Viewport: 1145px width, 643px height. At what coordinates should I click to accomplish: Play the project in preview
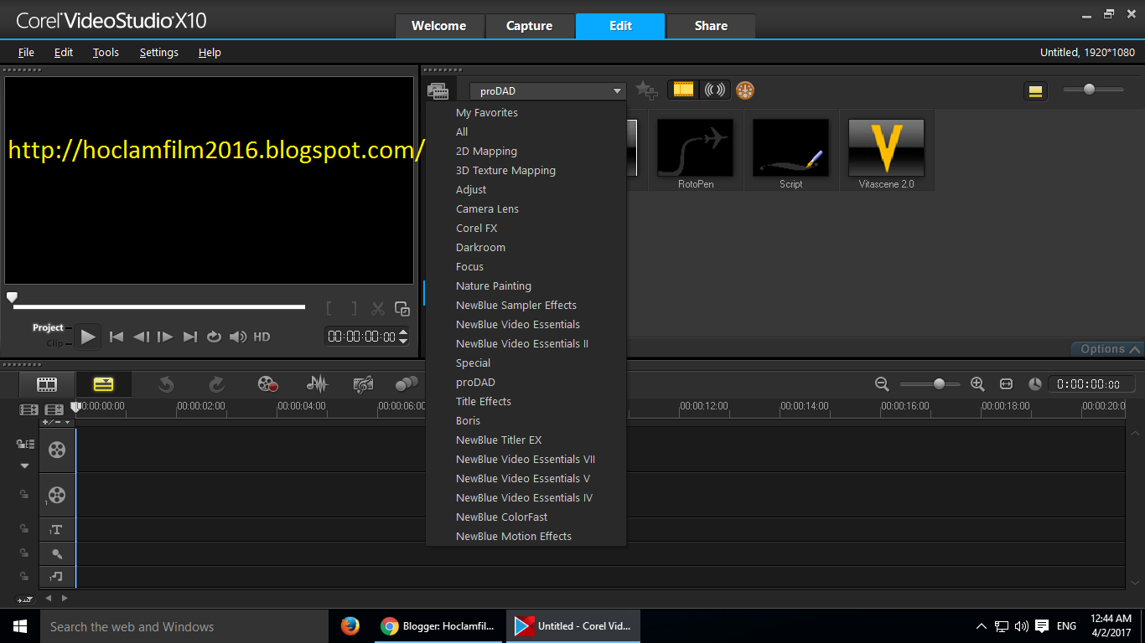click(88, 337)
